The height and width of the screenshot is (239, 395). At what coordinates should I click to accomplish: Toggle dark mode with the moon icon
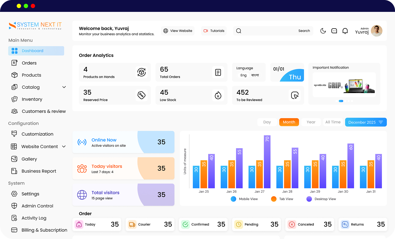point(323,31)
